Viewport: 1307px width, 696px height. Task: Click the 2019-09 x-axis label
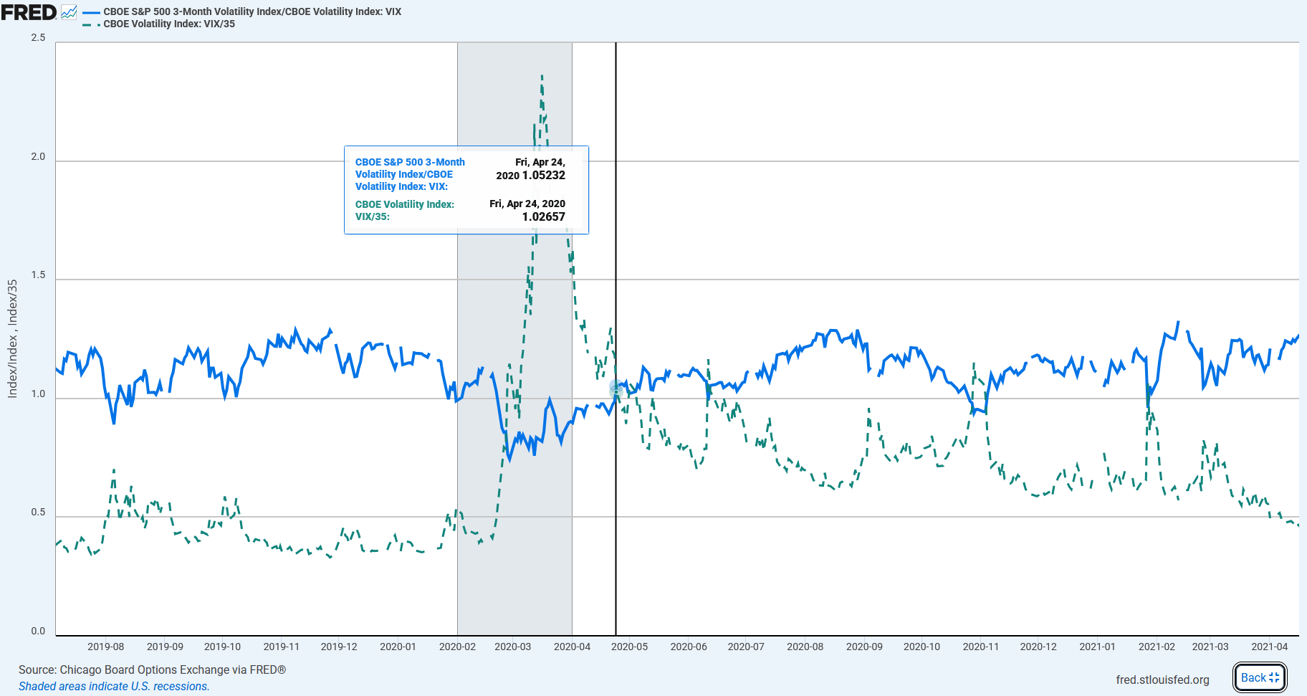[165, 647]
